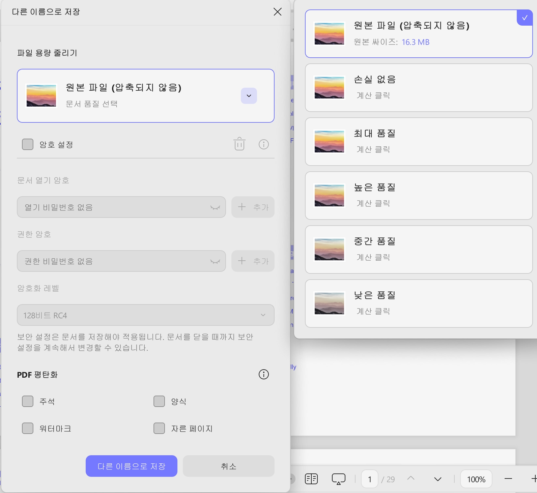Check the 자른 페이지 flatten checkbox
The height and width of the screenshot is (493, 537).
coord(159,428)
